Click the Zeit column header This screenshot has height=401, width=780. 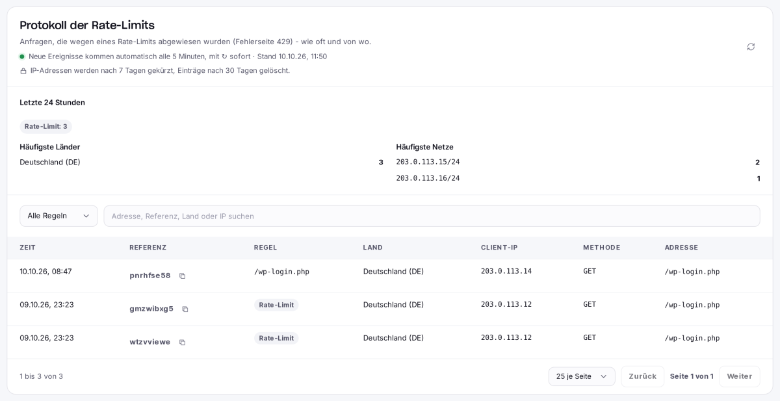click(x=28, y=248)
